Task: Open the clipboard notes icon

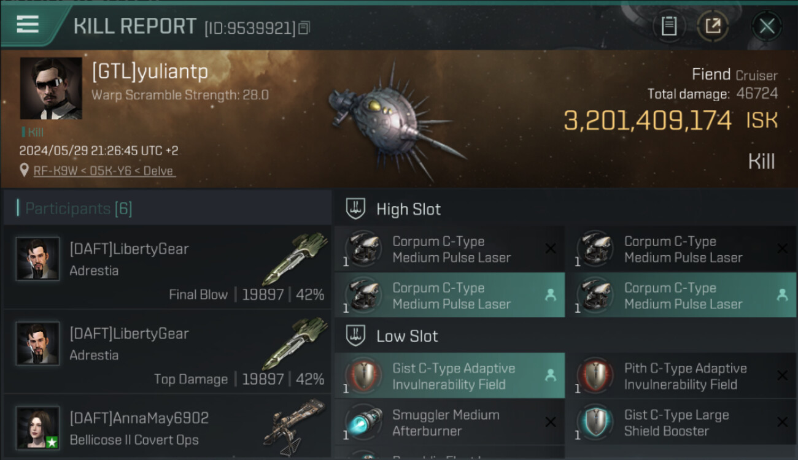Action: click(x=669, y=26)
